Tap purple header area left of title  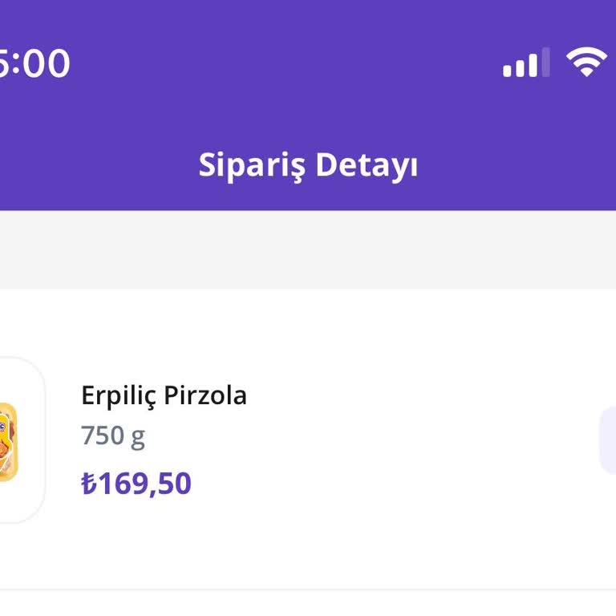[x=96, y=164]
